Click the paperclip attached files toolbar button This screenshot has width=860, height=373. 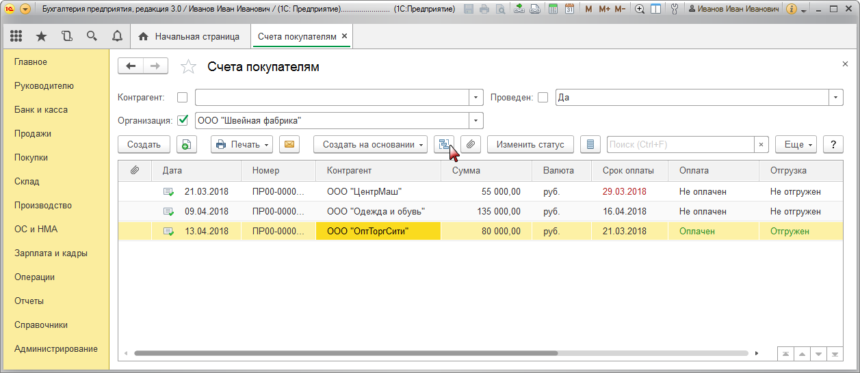[471, 144]
